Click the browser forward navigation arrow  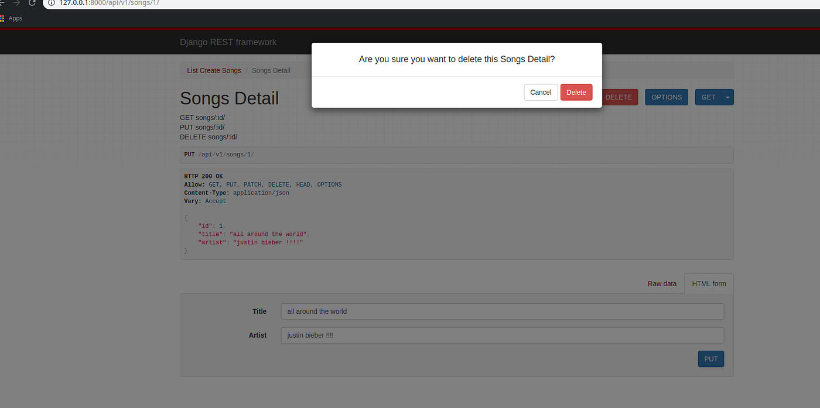(x=16, y=3)
